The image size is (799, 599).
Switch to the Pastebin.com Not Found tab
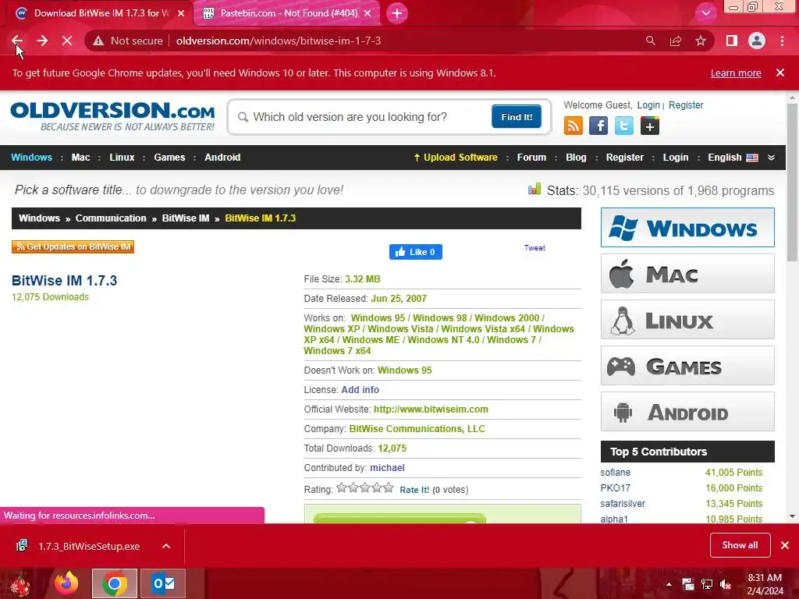tap(288, 13)
